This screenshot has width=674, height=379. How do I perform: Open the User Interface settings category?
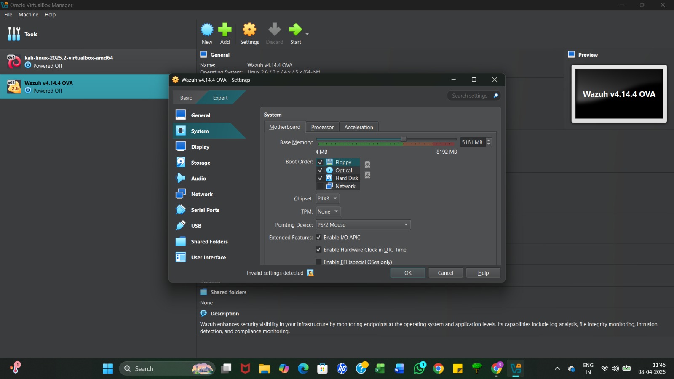(x=209, y=257)
